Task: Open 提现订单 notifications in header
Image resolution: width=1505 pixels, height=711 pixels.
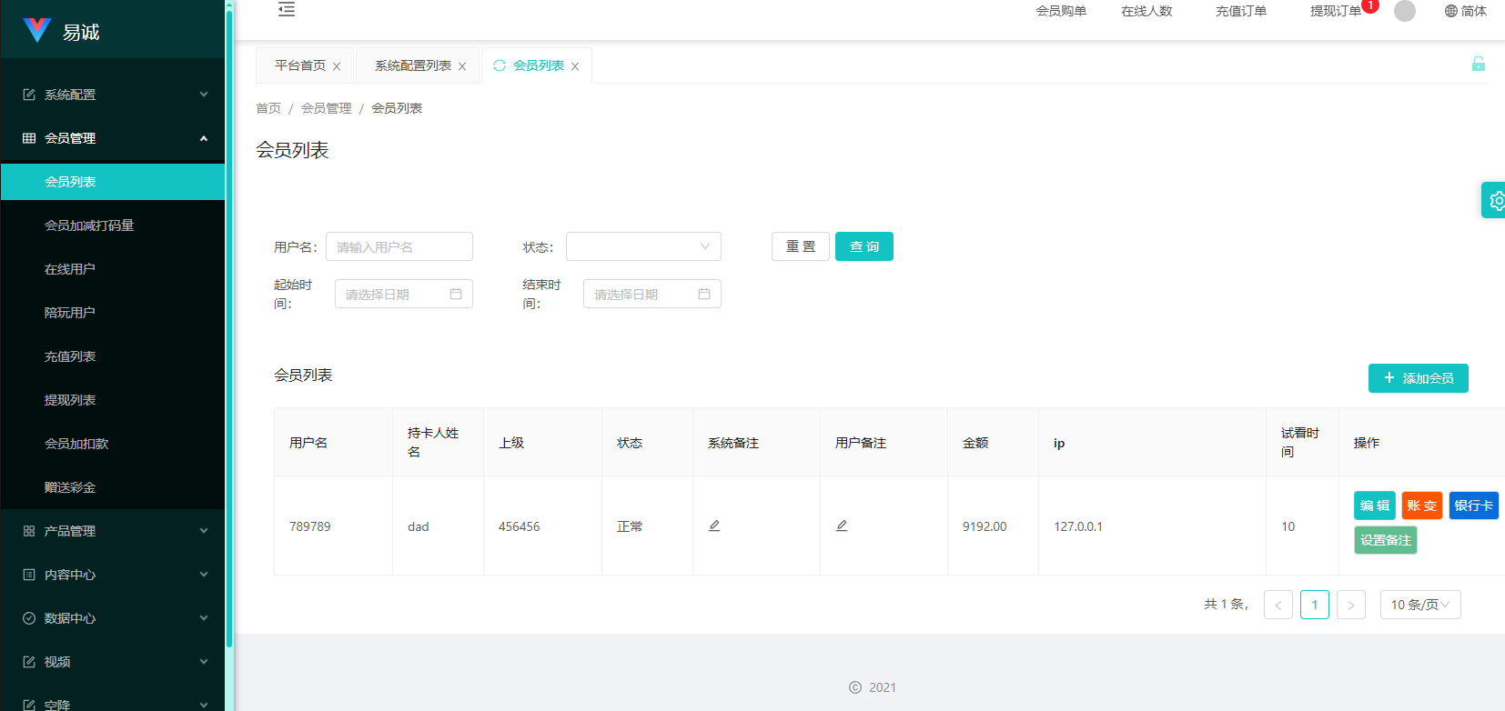Action: (1335, 11)
